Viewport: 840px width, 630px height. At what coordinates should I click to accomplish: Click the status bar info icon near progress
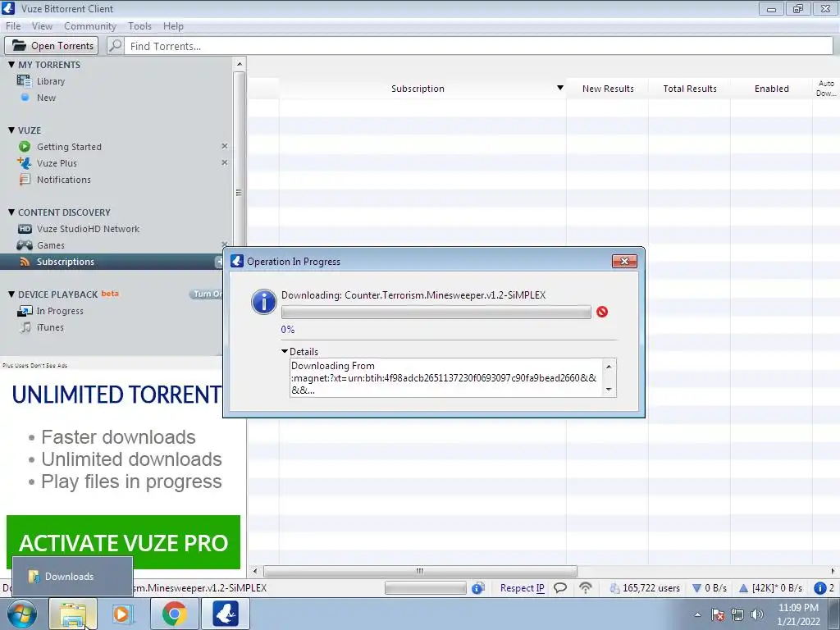pyautogui.click(x=478, y=588)
